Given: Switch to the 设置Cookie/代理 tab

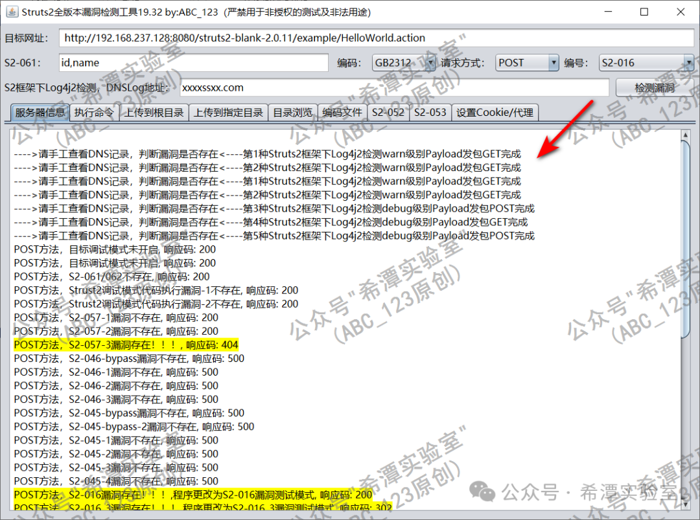Looking at the screenshot, I should pos(495,113).
